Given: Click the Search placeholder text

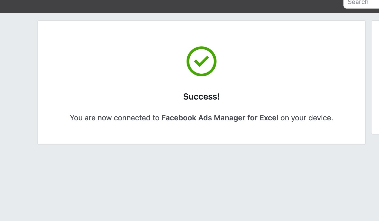Looking at the screenshot, I should (358, 2).
